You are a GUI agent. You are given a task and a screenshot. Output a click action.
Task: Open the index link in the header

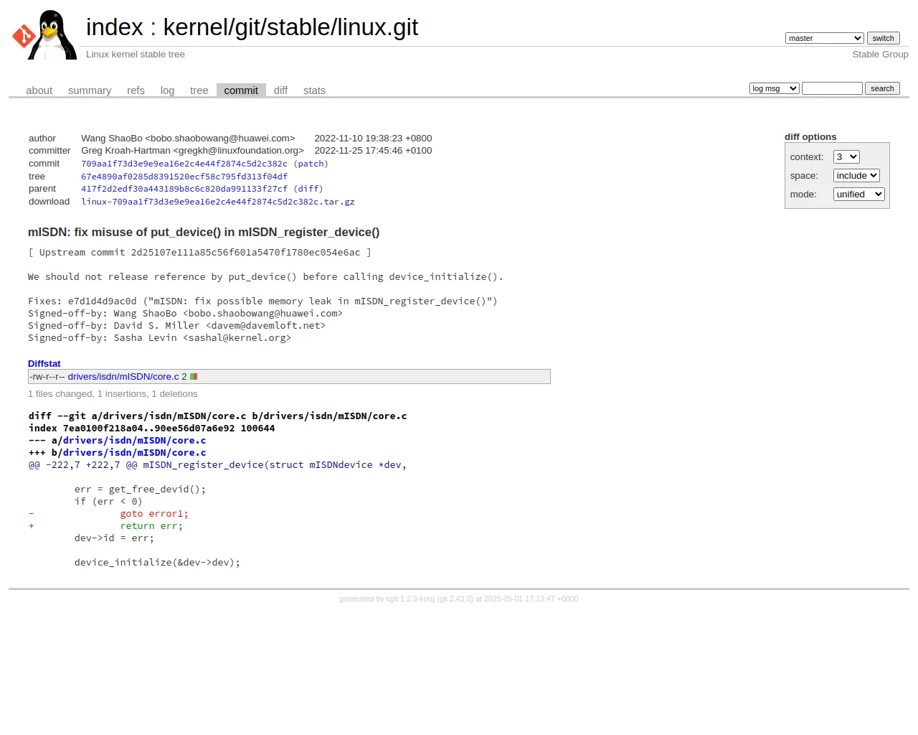(x=115, y=27)
